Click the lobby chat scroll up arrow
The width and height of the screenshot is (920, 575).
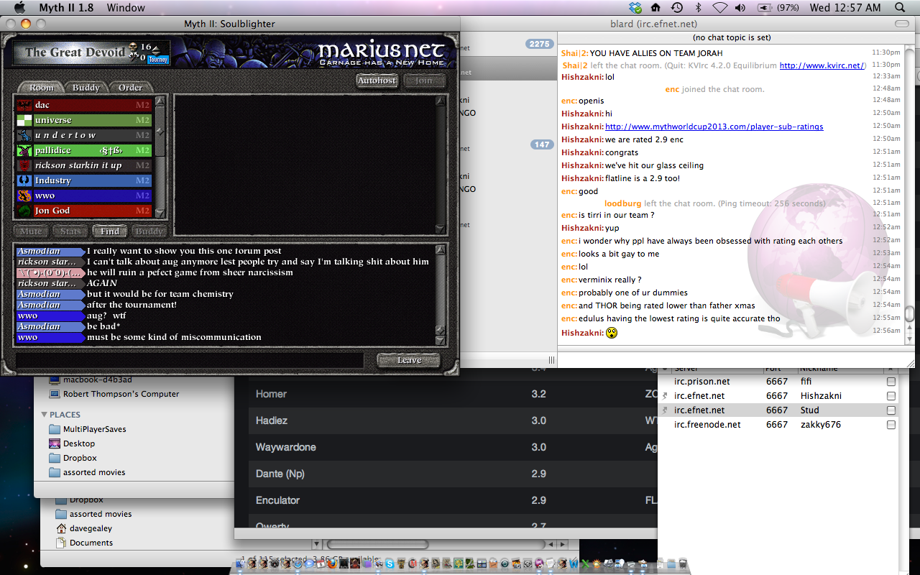pos(441,249)
